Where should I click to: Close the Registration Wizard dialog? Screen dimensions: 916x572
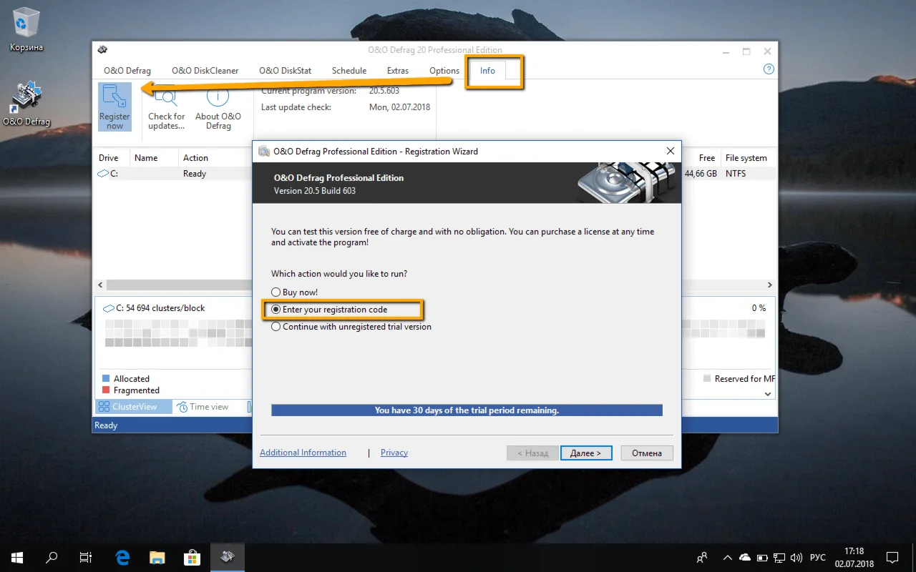tap(671, 151)
